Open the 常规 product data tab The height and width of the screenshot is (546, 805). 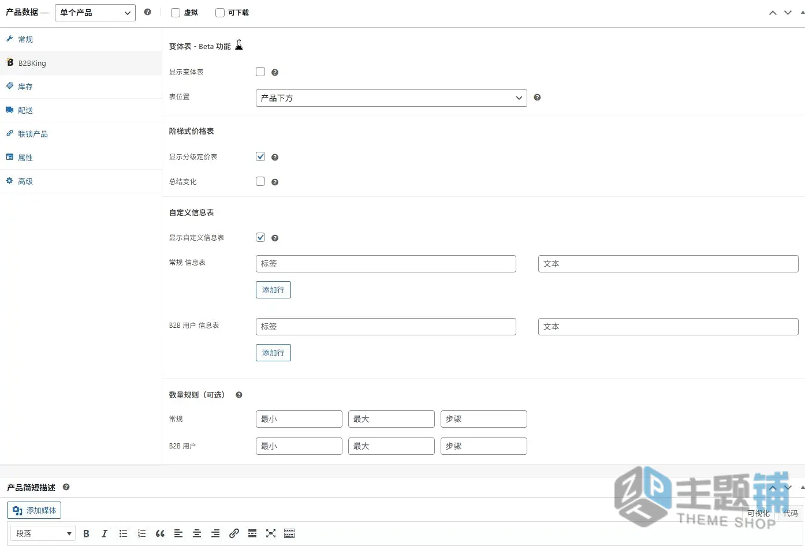point(81,39)
